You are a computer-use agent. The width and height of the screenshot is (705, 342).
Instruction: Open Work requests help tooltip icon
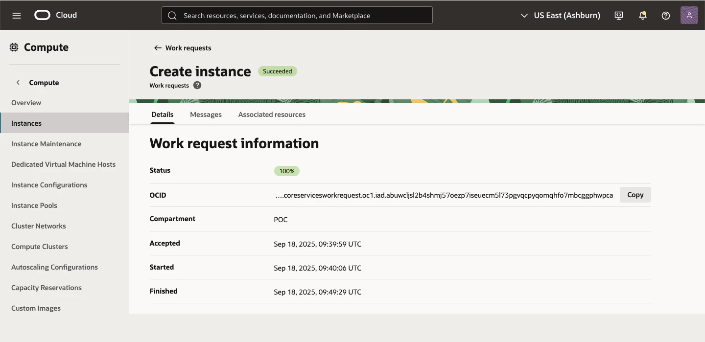pyautogui.click(x=197, y=85)
